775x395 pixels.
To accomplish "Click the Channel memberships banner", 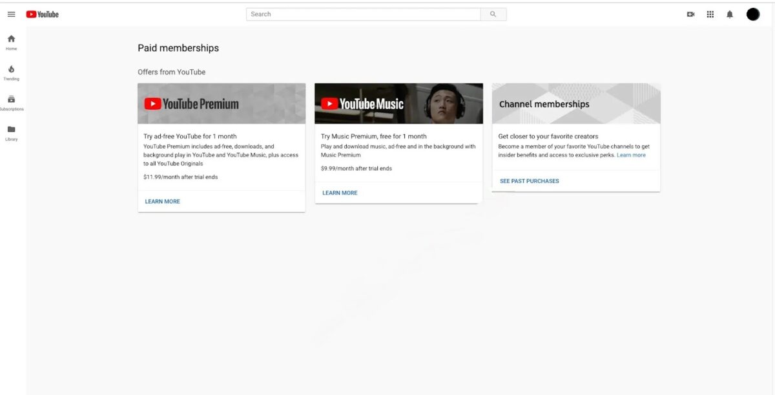I will point(576,103).
